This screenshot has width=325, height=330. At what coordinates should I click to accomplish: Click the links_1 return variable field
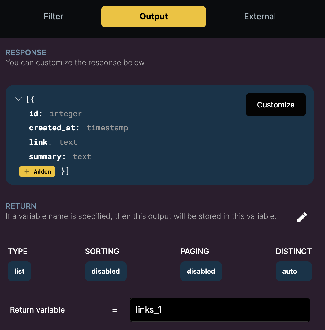click(x=220, y=310)
